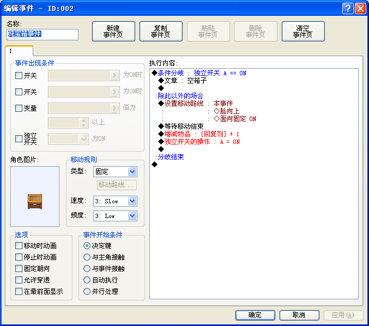Select the empty ◆ line above 分歧结束

(161, 149)
